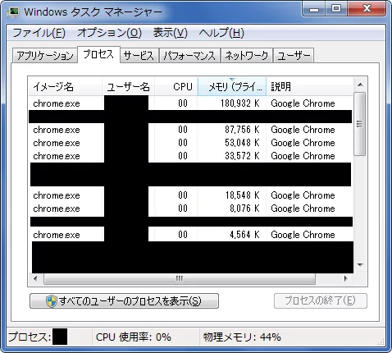392x353 pixels.
Task: Sort by the メモリ (プライ... column header
Action: point(232,87)
